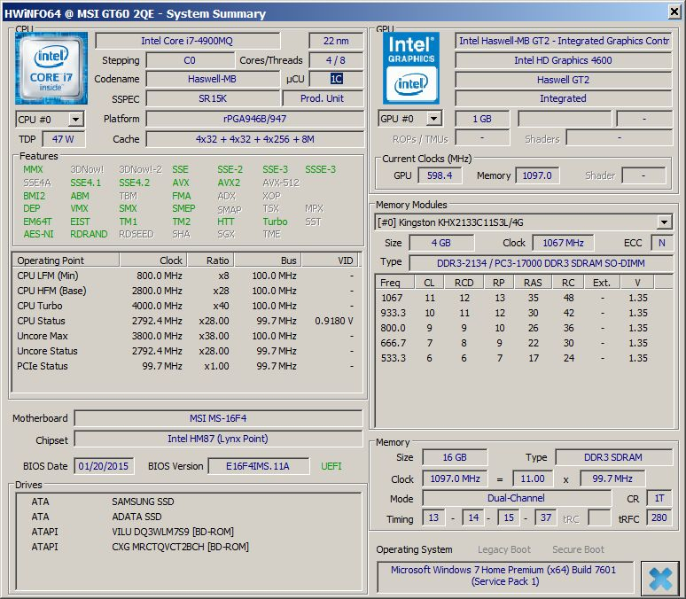Click the Intel Core i7-4900MQ name field
Viewport: 686px width, 599px height.
(187, 41)
